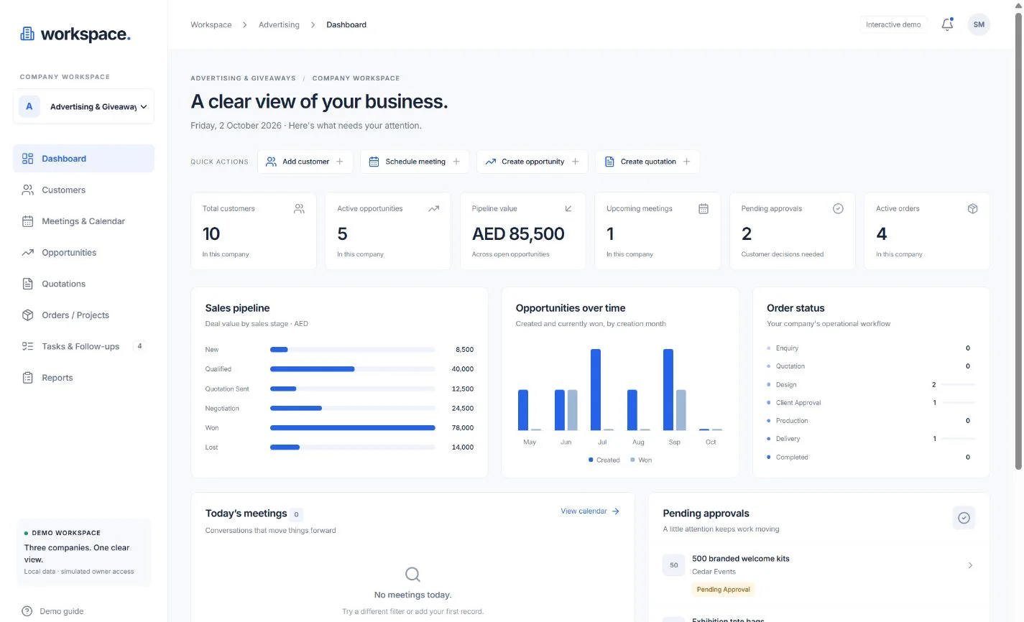This screenshot has height=622, width=1024.
Task: Open Meetings & Calendar sidebar item
Action: click(x=83, y=221)
